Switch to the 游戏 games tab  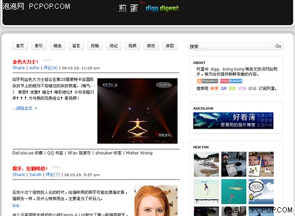click(x=151, y=46)
